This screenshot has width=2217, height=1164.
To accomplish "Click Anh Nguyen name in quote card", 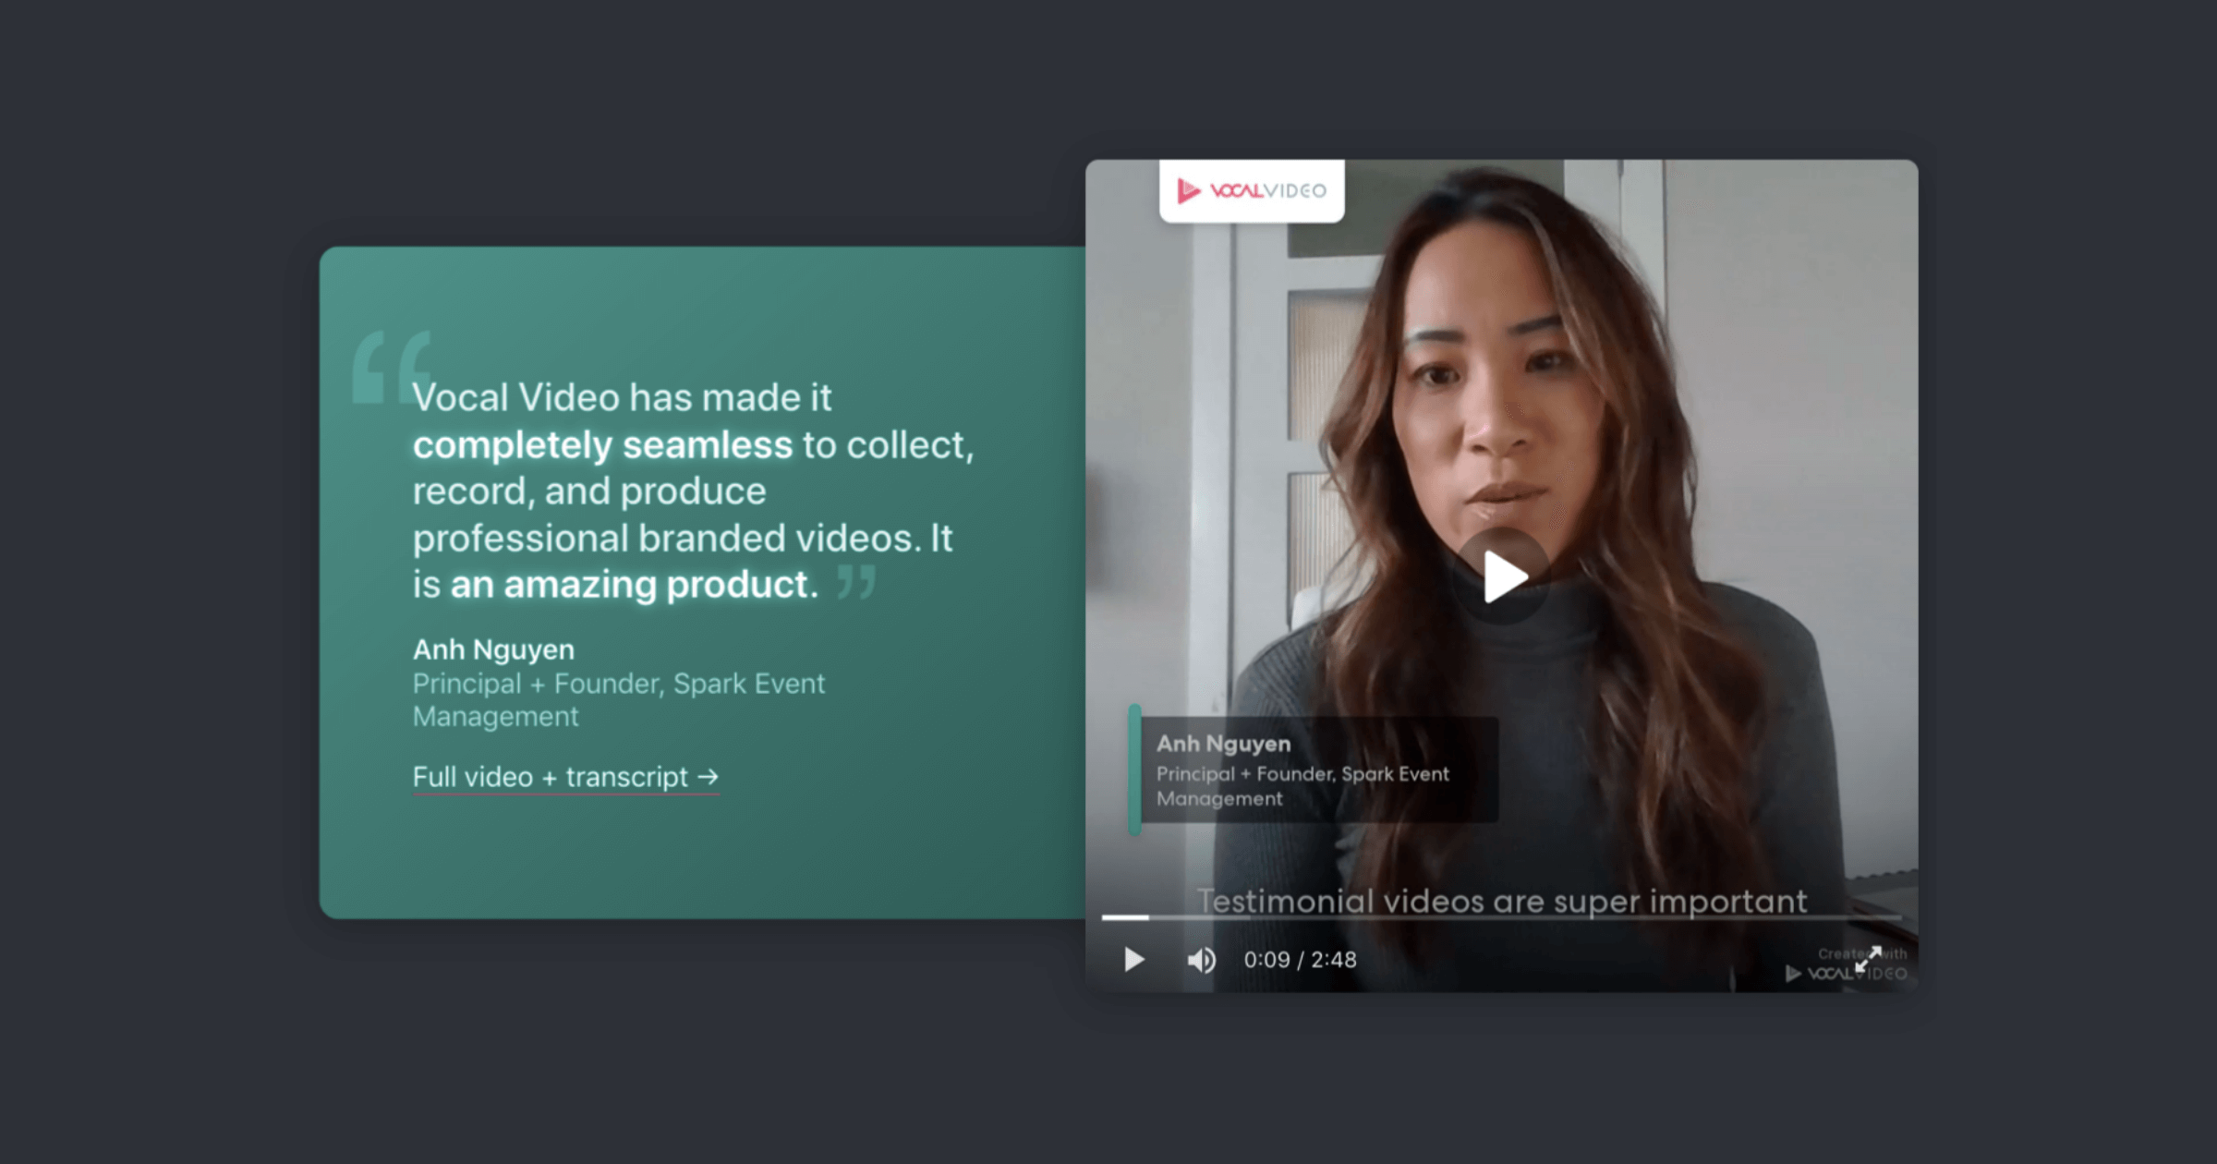I will pyautogui.click(x=493, y=649).
